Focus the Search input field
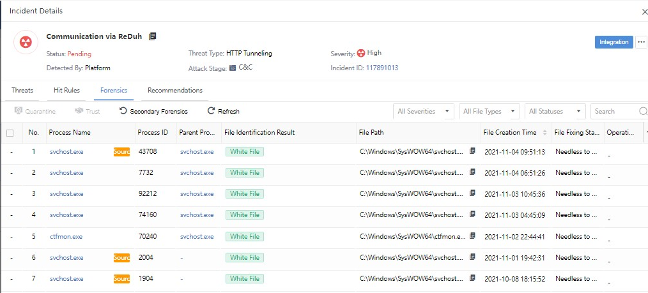Image resolution: width=648 pixels, height=293 pixels. click(x=613, y=111)
